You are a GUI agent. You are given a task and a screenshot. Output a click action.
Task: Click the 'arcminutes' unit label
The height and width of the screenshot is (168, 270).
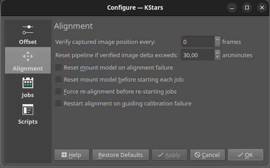(237, 55)
